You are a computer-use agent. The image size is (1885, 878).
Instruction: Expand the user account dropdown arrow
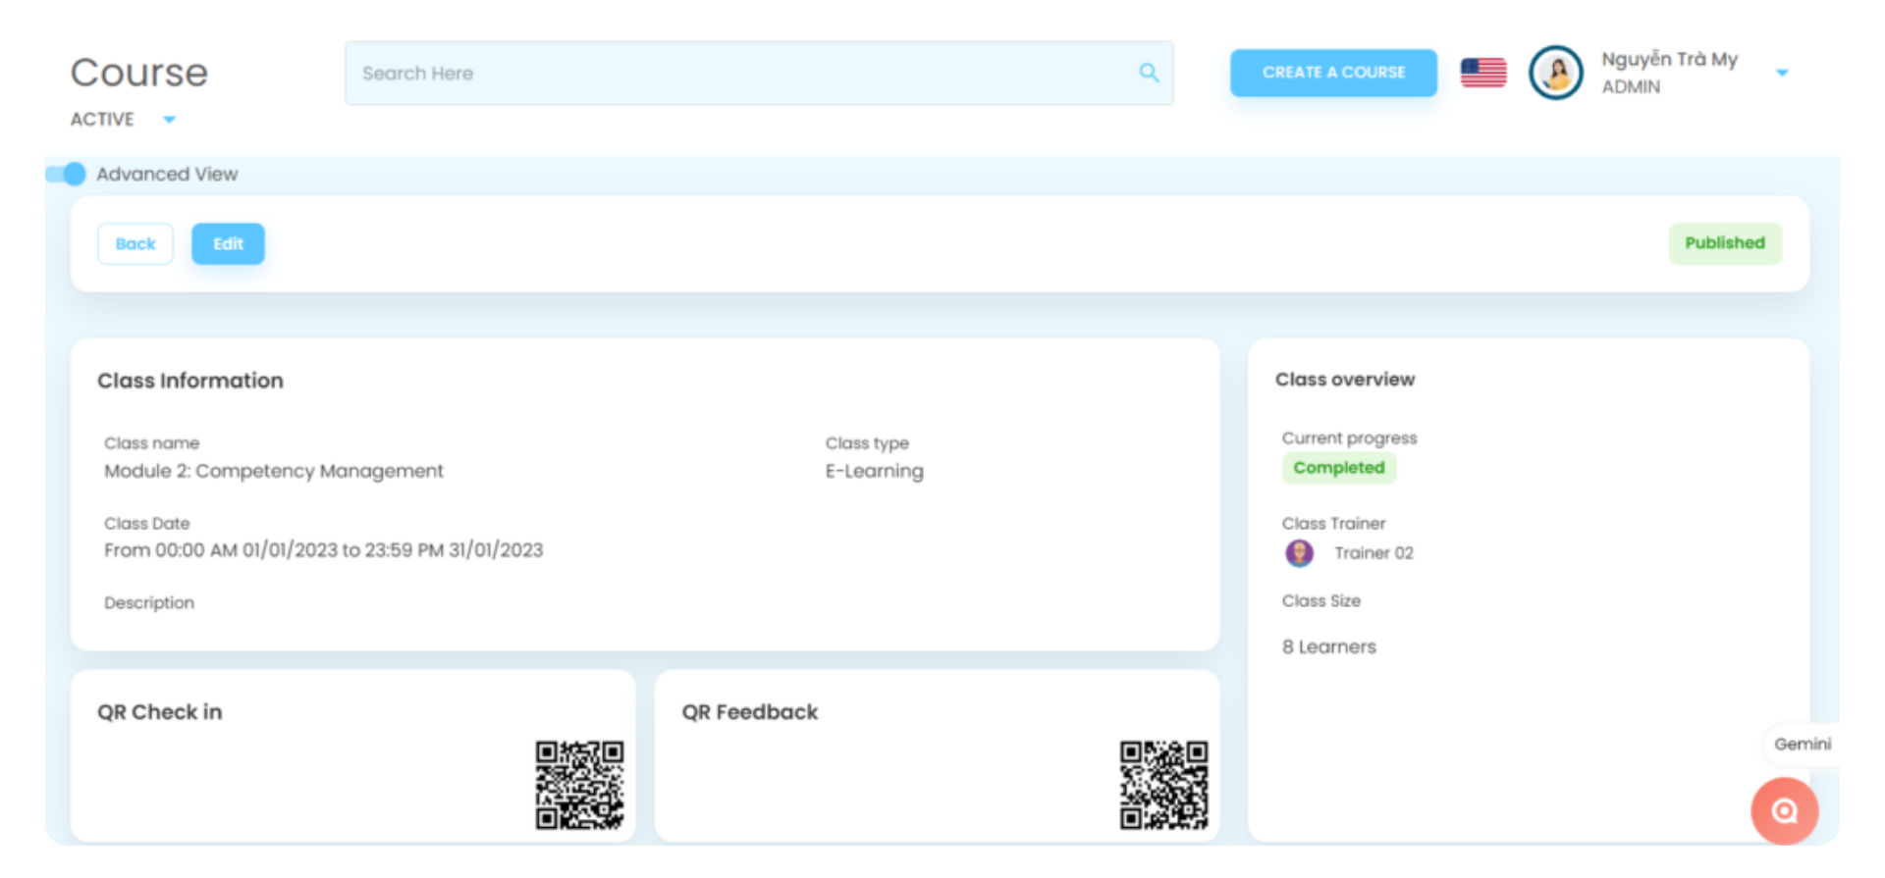pyautogui.click(x=1782, y=73)
